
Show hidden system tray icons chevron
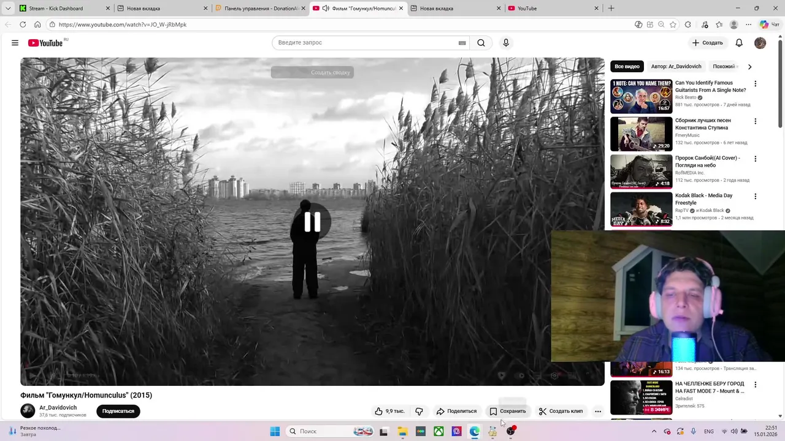(x=654, y=431)
